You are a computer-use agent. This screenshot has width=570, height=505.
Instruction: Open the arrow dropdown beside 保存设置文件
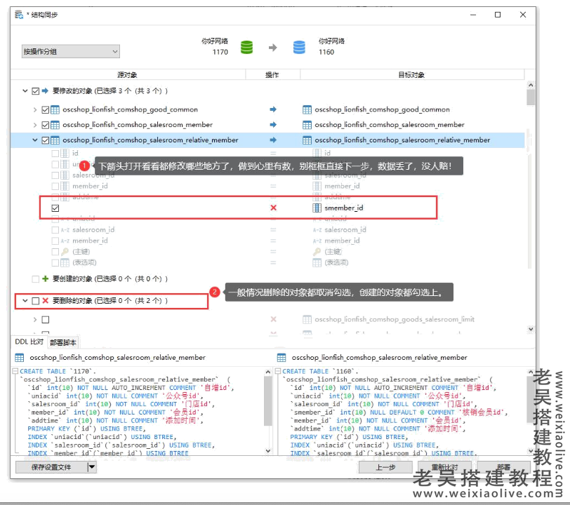click(x=91, y=467)
